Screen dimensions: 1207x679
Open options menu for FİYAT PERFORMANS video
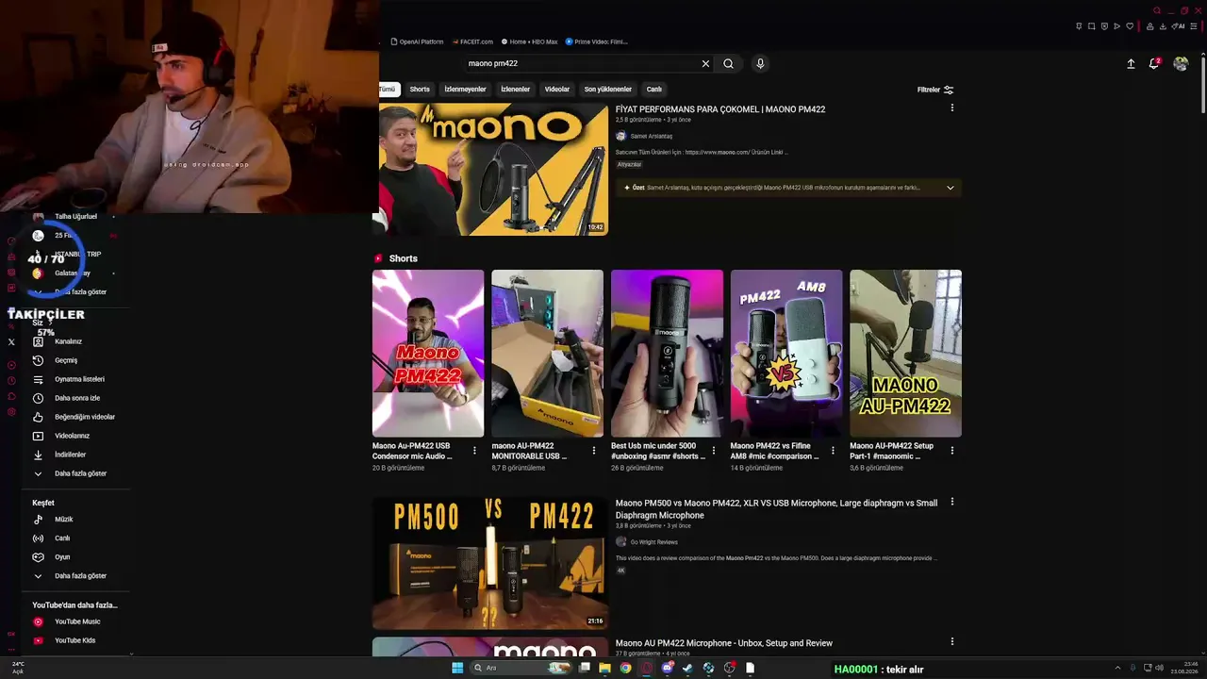951,108
